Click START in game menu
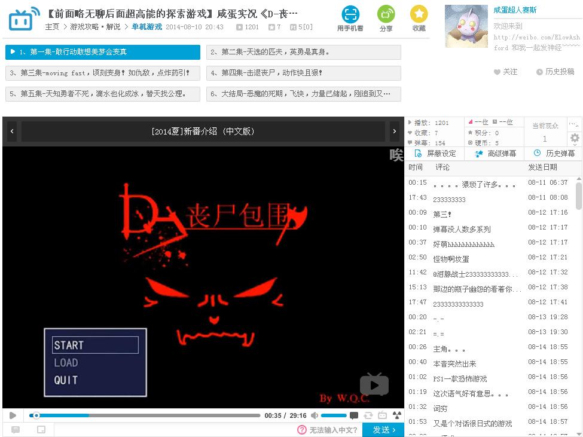This screenshot has height=437, width=583. pyautogui.click(x=95, y=345)
